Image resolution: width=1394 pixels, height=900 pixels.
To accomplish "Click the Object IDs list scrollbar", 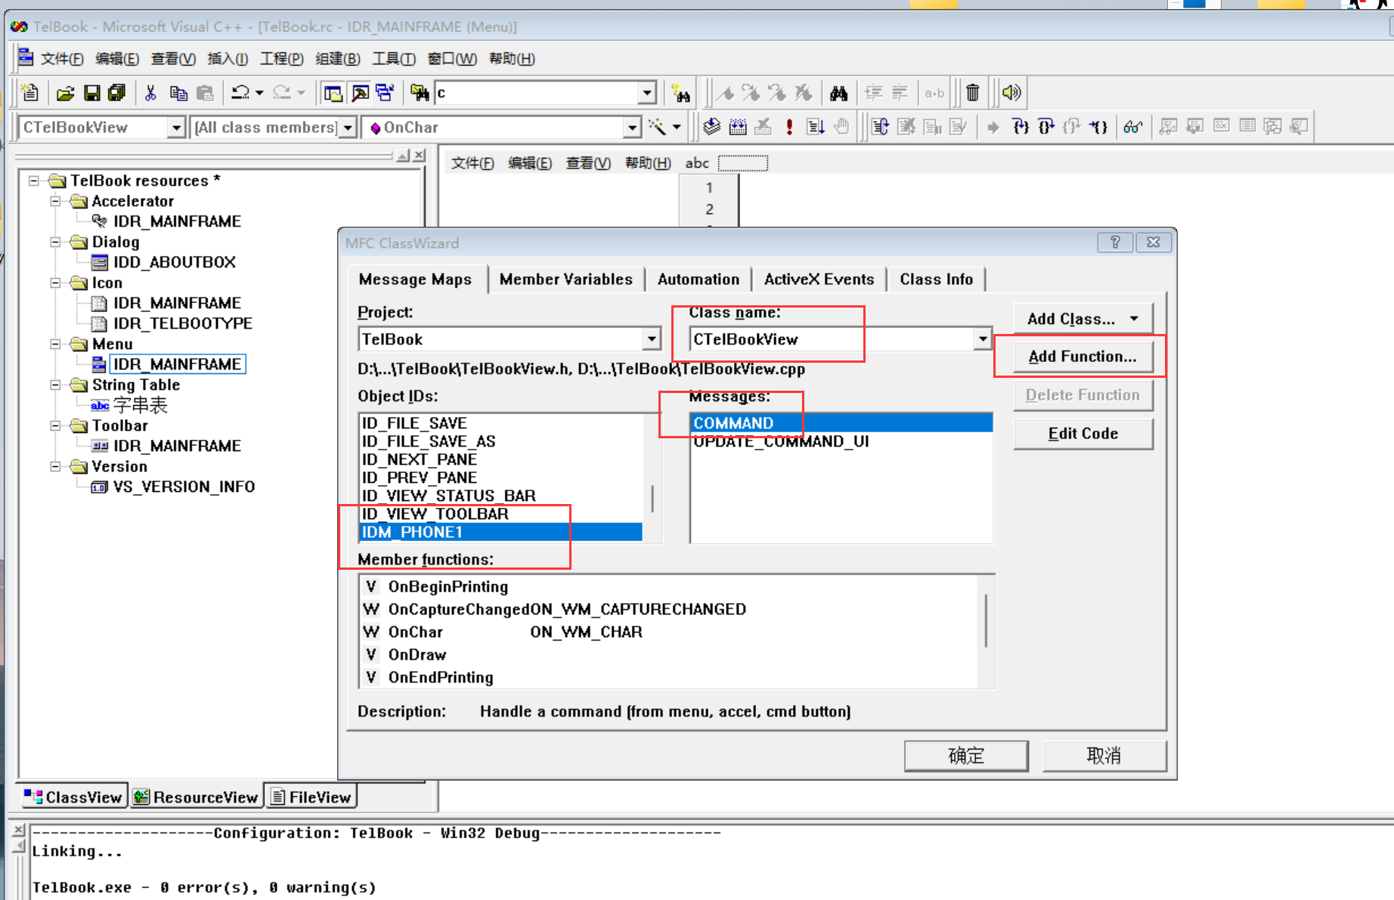I will point(652,478).
